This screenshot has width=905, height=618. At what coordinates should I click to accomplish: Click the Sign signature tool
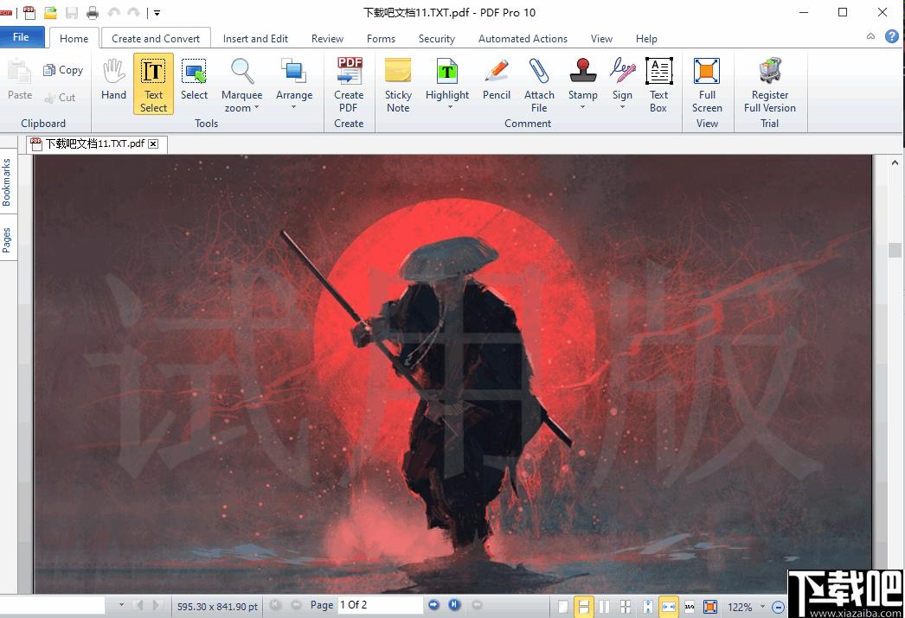622,80
